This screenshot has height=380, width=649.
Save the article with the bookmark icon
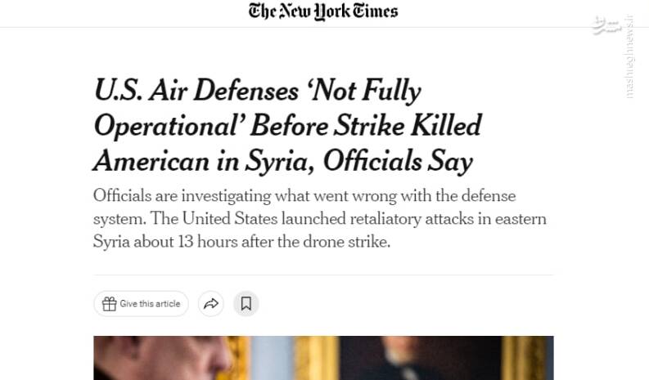coord(246,304)
